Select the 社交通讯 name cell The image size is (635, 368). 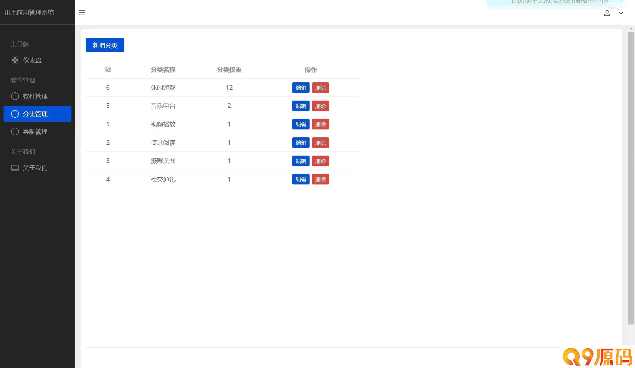point(163,179)
